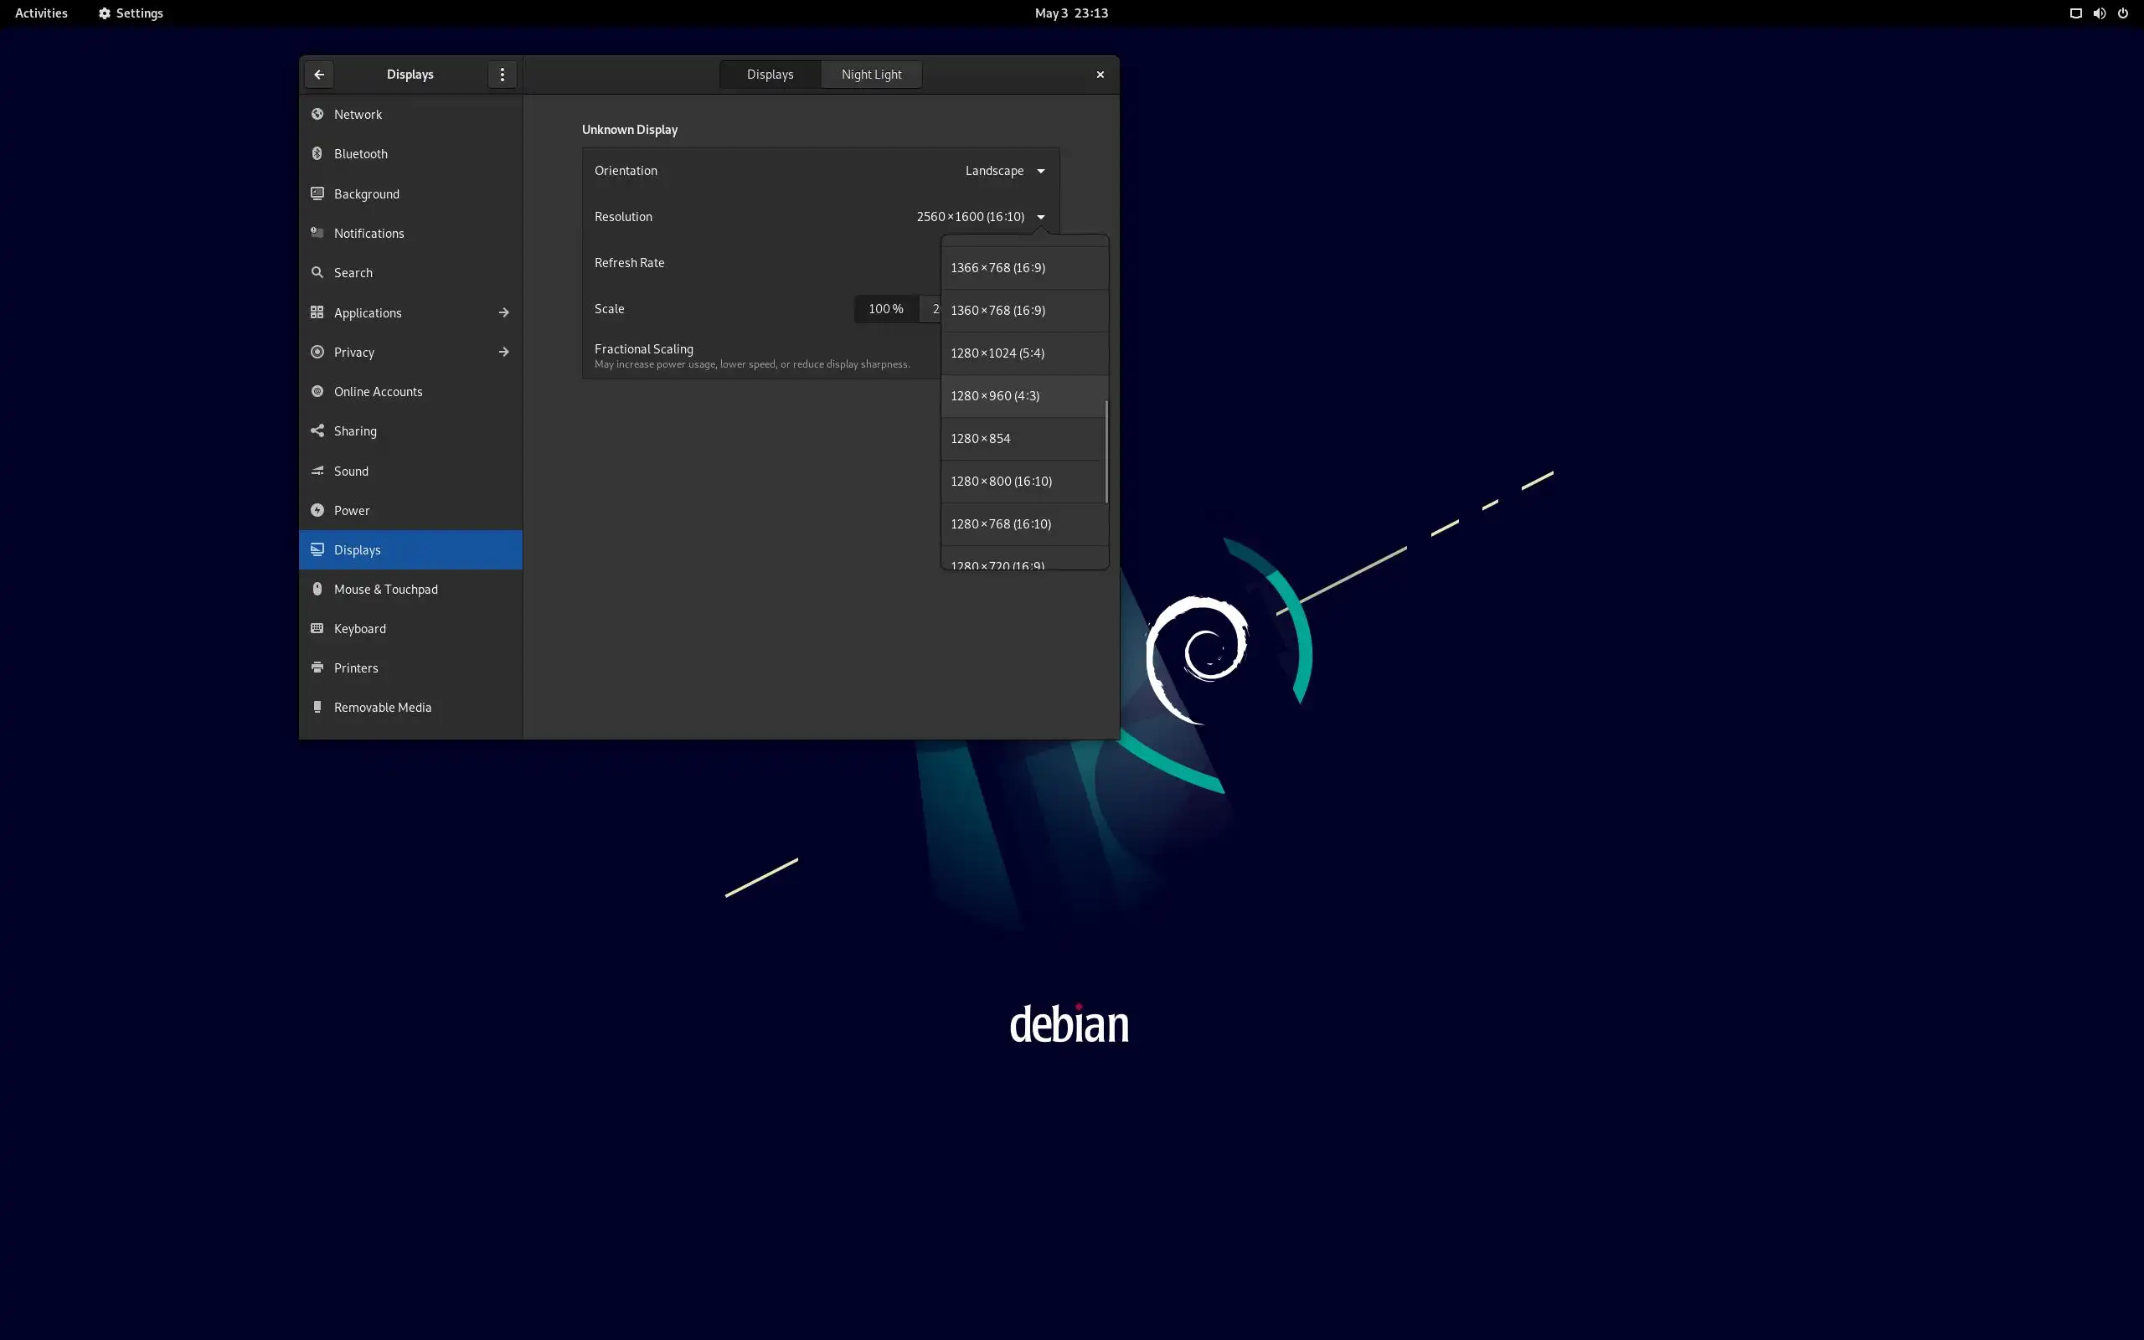This screenshot has width=2144, height=1340.
Task: Open the Sound settings panel icon
Action: pyautogui.click(x=317, y=471)
